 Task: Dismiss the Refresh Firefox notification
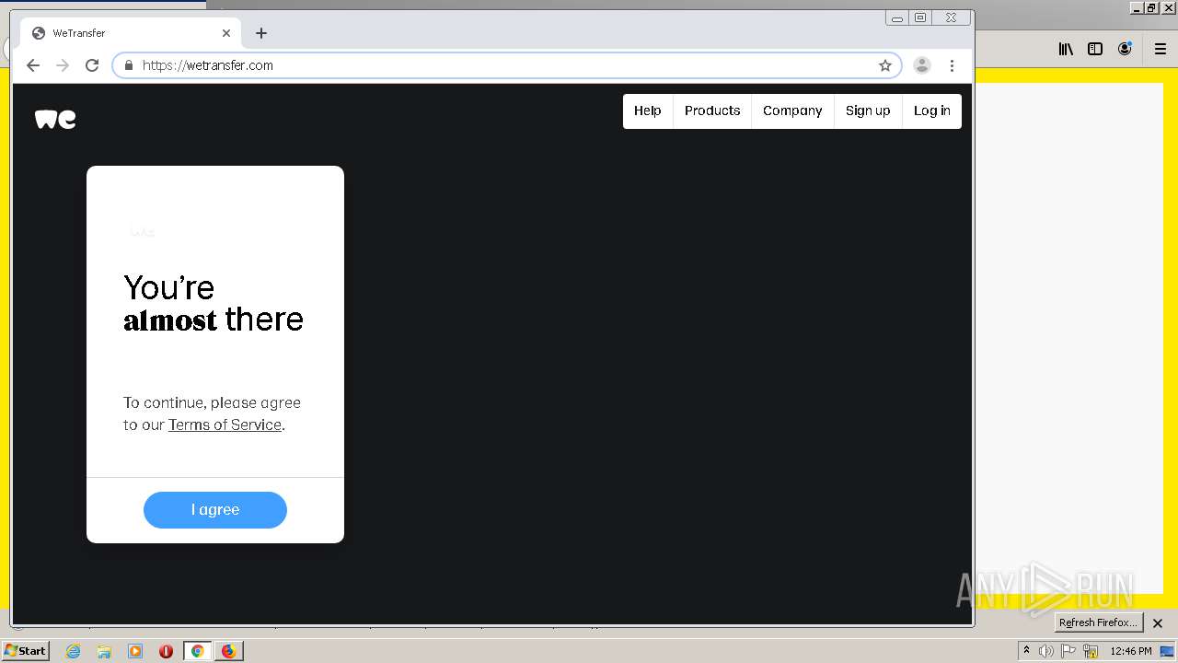[1158, 623]
